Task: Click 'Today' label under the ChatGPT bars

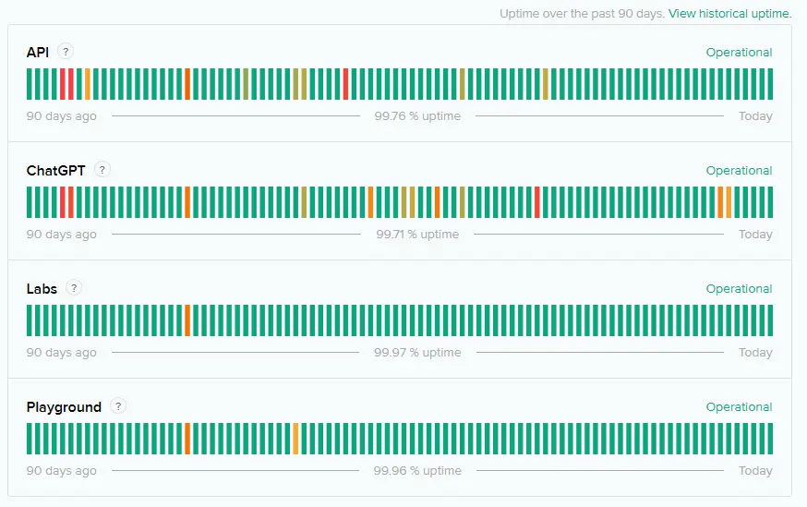Action: coord(755,235)
